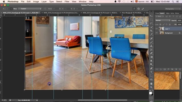Click the horizontal scrollbar below canvas

coord(102,100)
